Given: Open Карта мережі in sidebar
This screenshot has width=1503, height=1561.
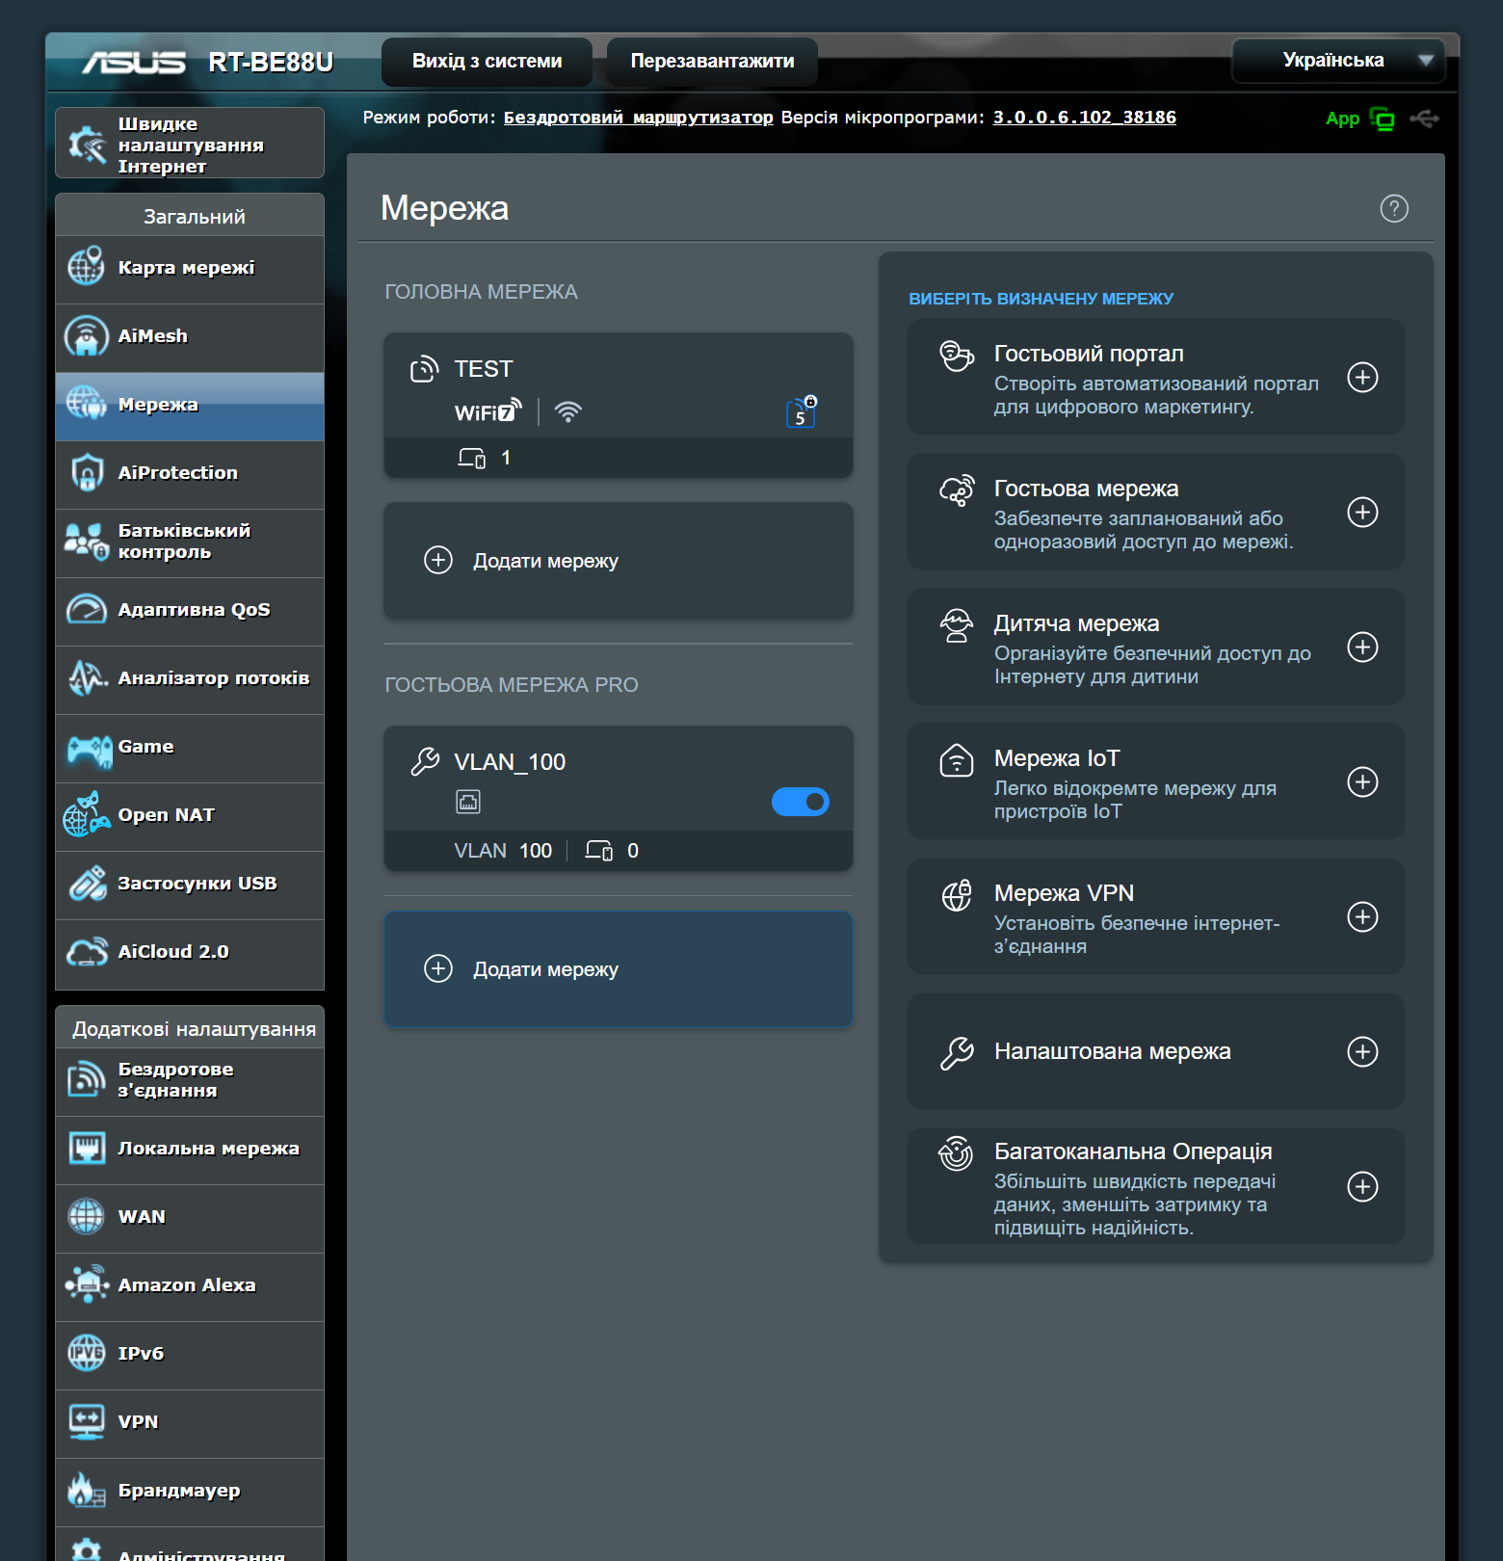Looking at the screenshot, I should click(x=190, y=269).
